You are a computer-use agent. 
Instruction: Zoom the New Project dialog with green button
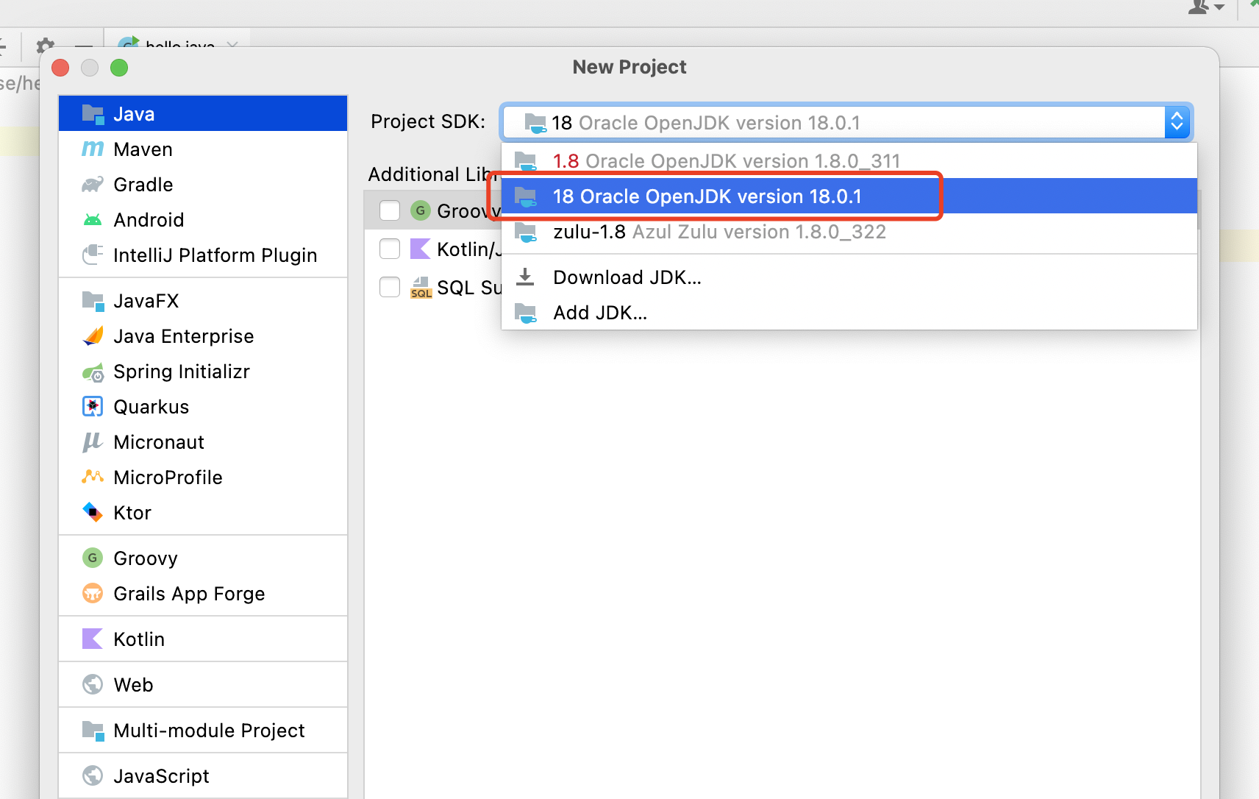click(x=119, y=68)
